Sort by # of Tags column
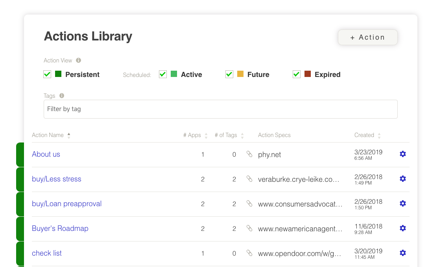 pos(242,135)
